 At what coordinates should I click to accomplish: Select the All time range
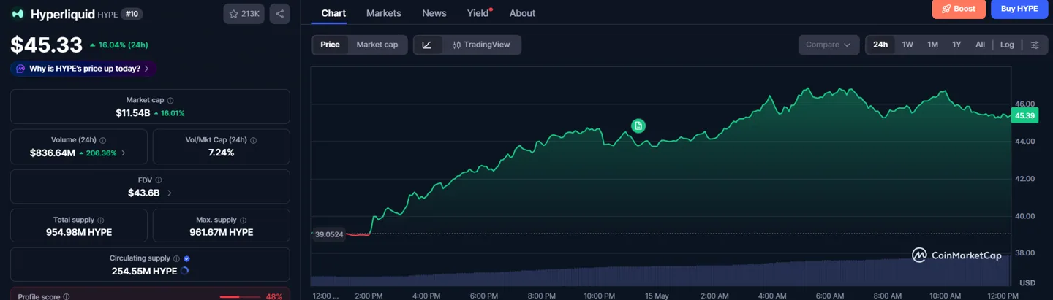[980, 45]
